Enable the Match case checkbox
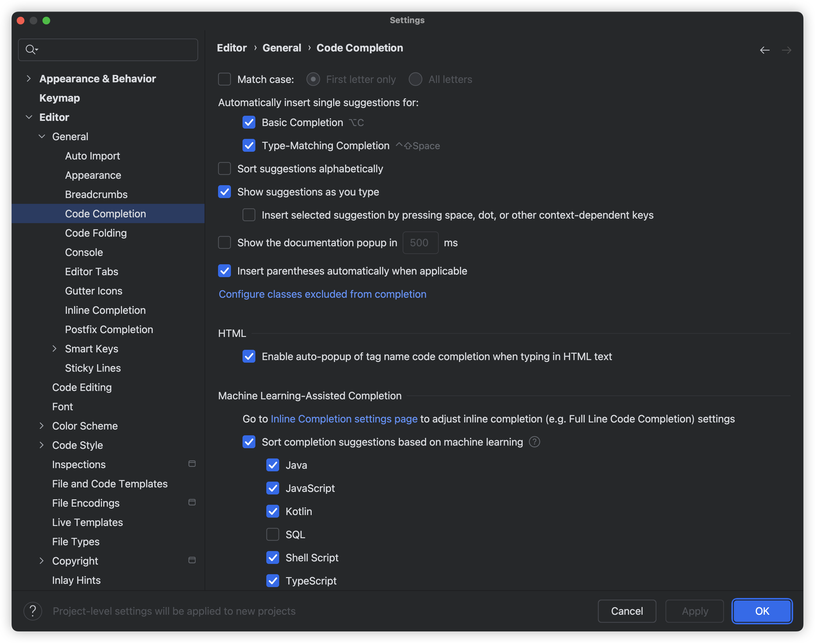Screen dimensions: 815x643 click(224, 79)
